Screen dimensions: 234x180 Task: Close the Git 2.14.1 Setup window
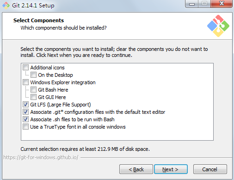coord(222,4)
